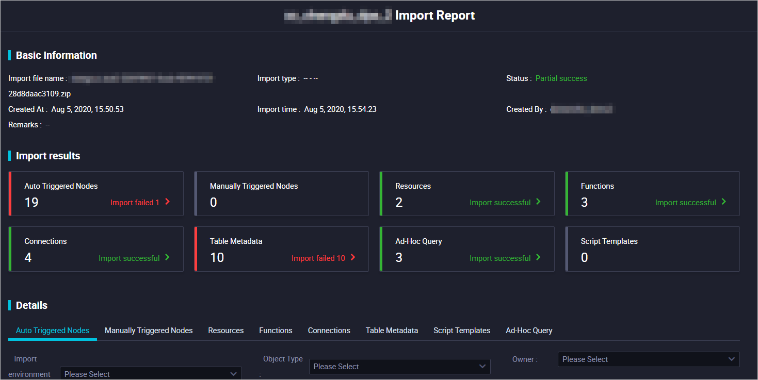Open the Object Type dropdown

coord(400,367)
